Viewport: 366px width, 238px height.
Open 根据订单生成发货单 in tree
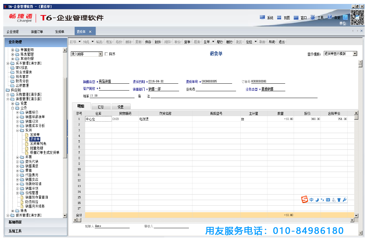(x=45, y=152)
